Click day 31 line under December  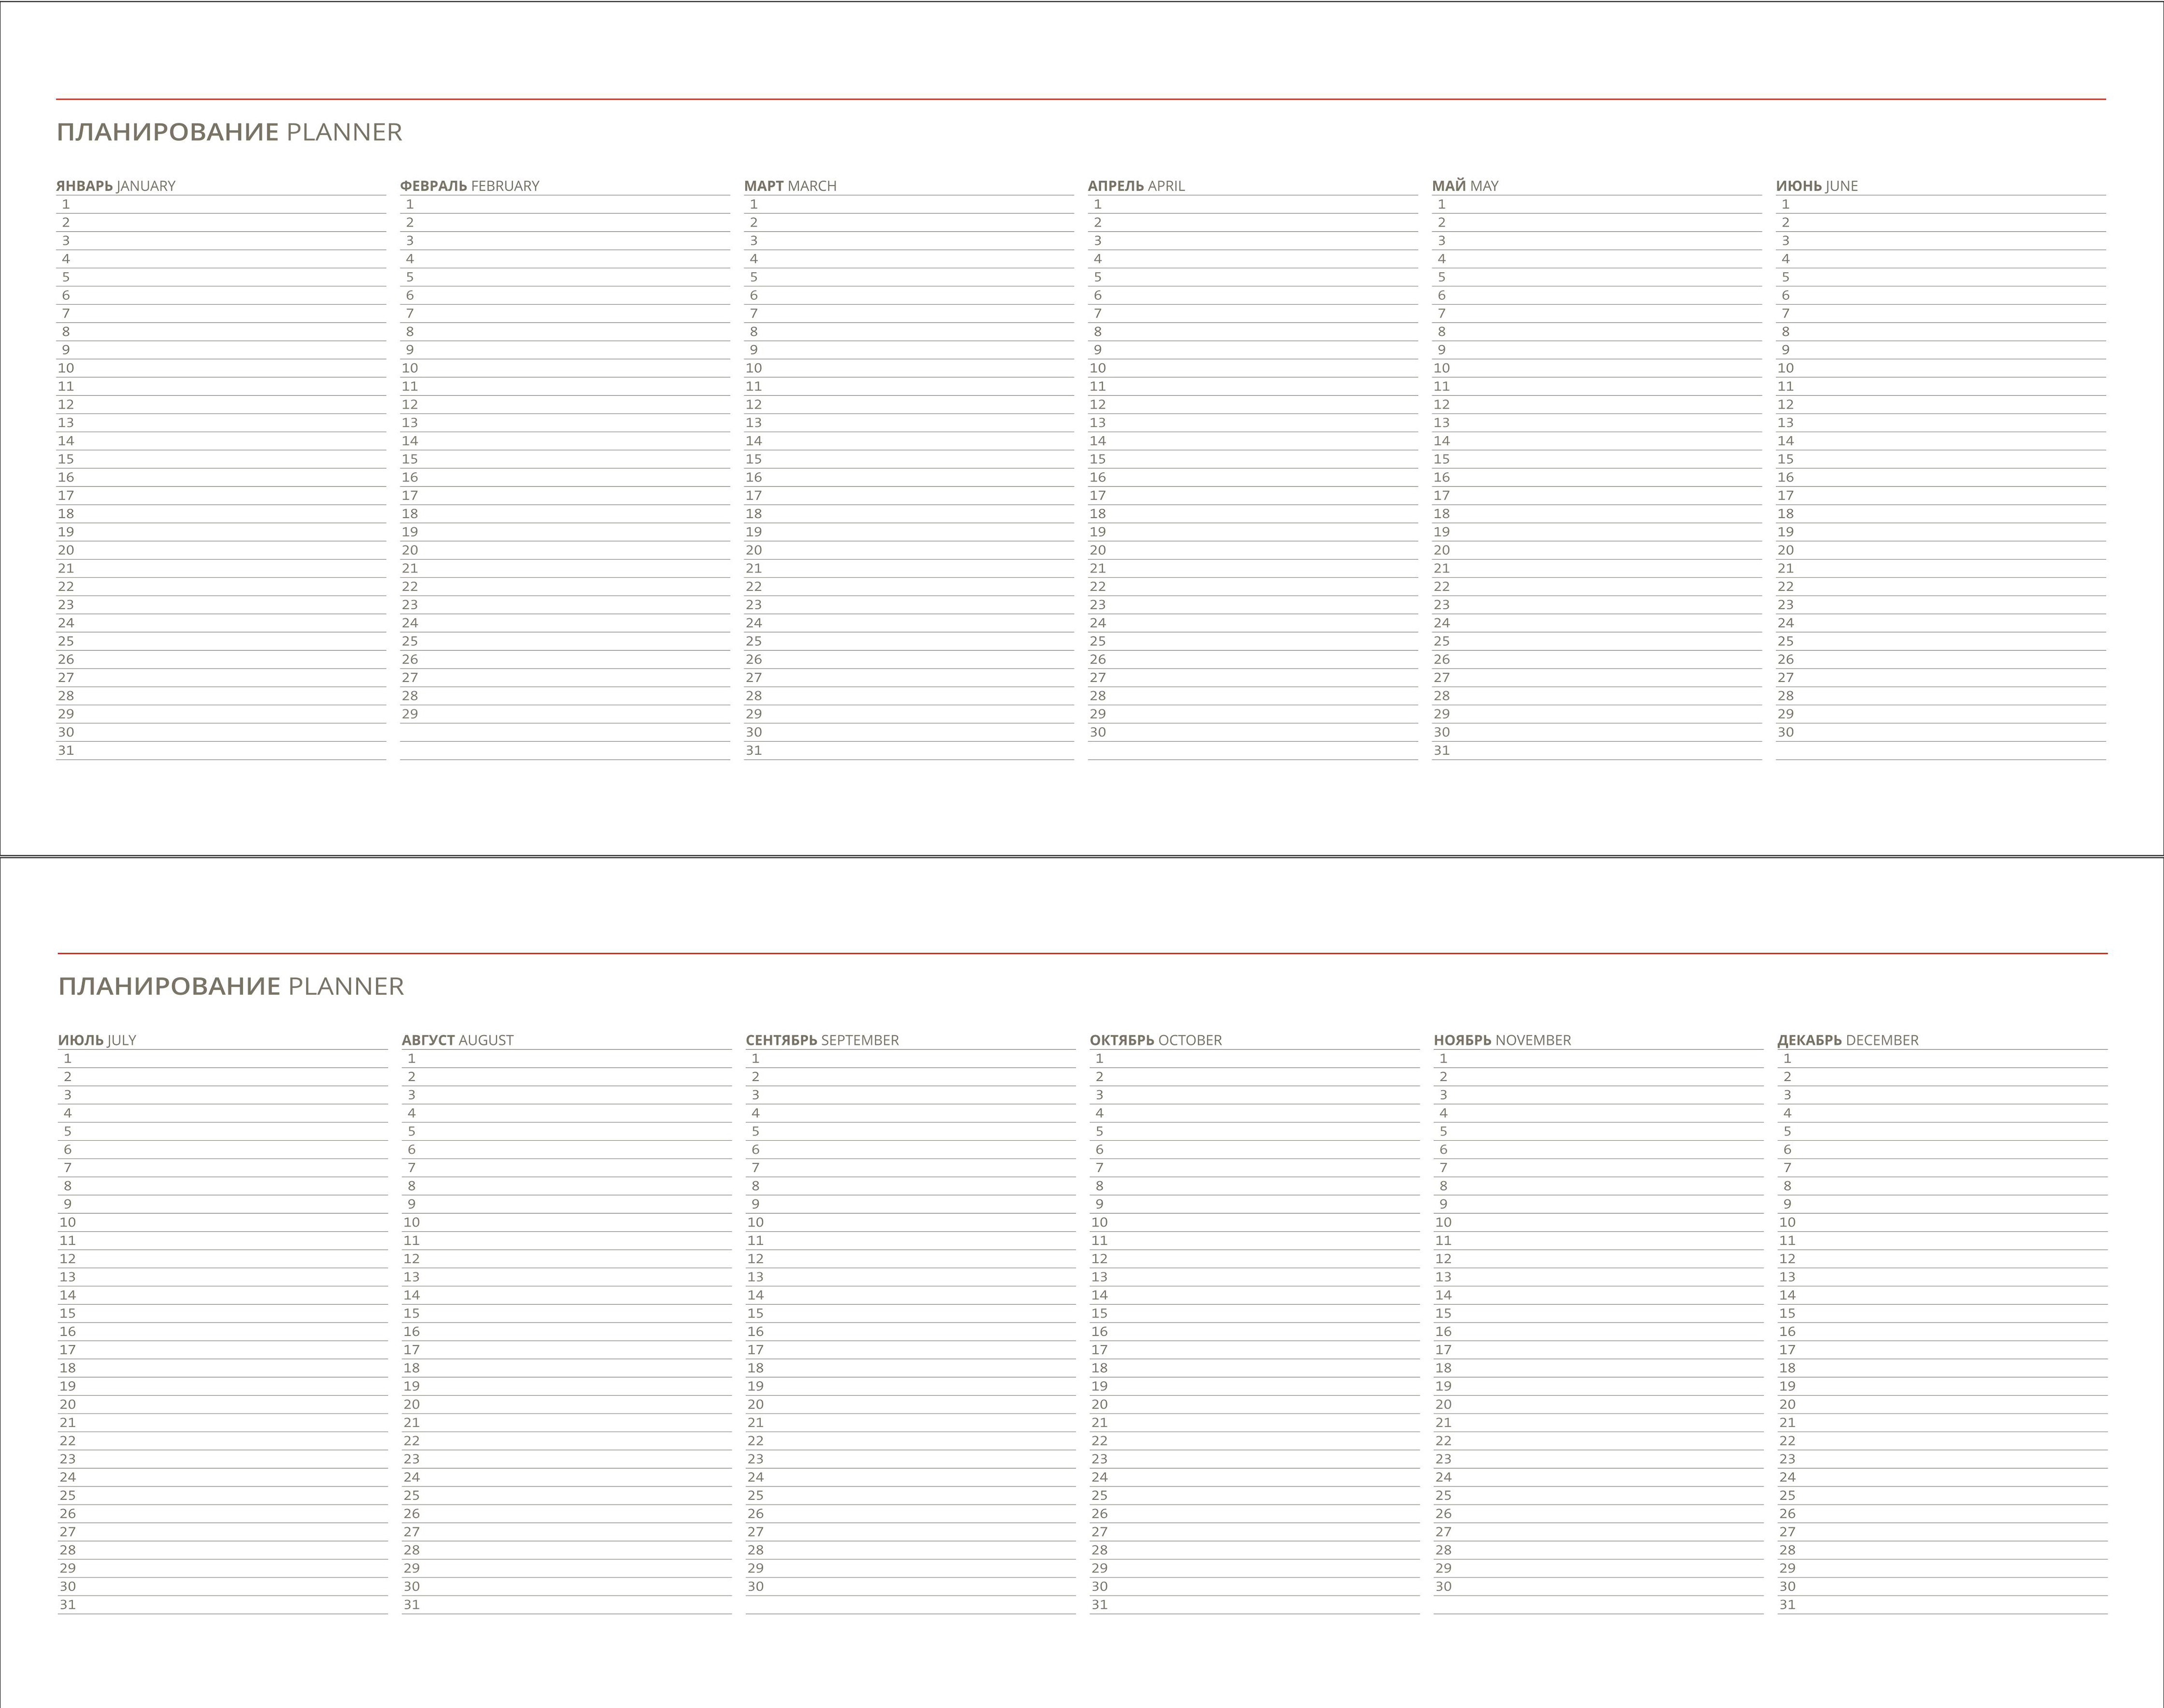tap(1943, 1605)
